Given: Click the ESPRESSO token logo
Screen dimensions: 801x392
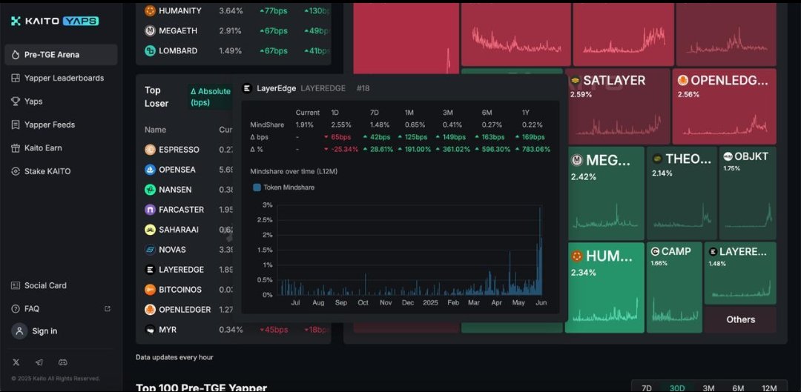Looking at the screenshot, I should [x=150, y=150].
